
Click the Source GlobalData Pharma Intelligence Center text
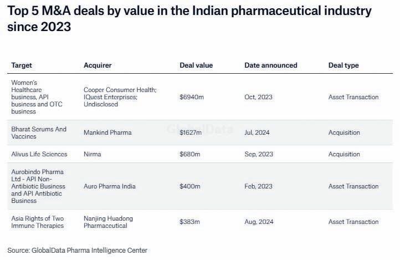78,251
